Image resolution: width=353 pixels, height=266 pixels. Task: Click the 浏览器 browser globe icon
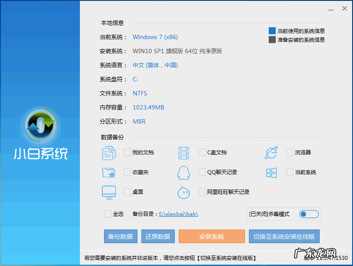(271, 153)
